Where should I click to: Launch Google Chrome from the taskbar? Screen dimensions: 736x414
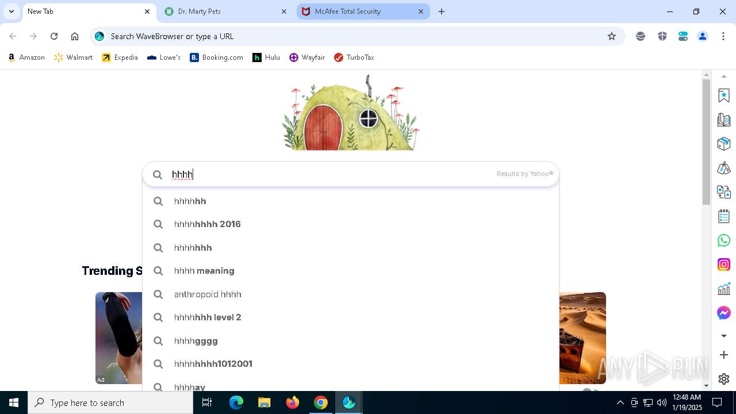(321, 402)
